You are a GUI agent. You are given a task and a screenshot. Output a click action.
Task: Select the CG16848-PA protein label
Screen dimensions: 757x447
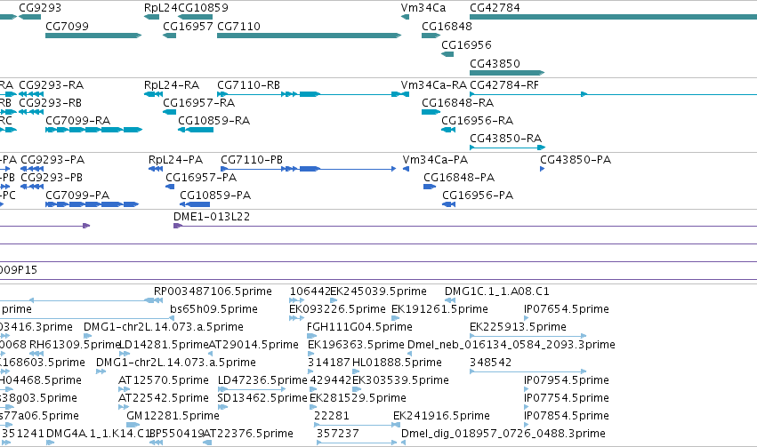click(459, 178)
